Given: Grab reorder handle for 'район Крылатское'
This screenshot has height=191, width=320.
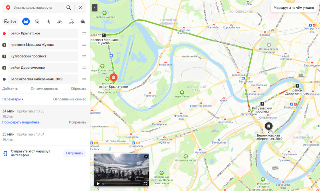Looking at the screenshot, I should [x=84, y=33].
